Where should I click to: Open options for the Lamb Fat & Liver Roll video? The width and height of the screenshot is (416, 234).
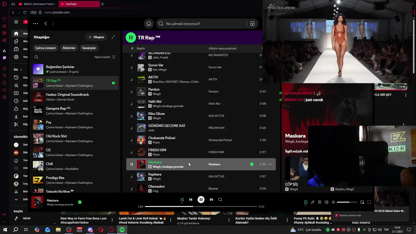click(171, 220)
